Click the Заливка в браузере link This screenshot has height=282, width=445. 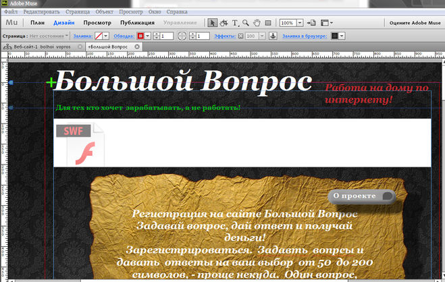(x=305, y=36)
